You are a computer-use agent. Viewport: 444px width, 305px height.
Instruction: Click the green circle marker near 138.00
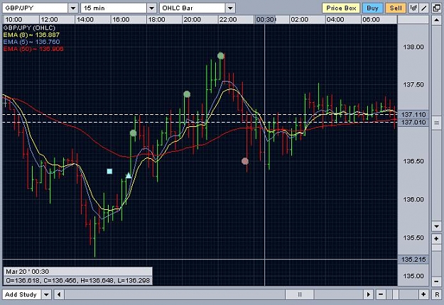point(221,56)
